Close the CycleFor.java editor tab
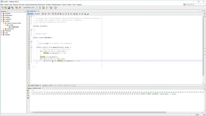This screenshot has height=116, width=206. coord(38,11)
